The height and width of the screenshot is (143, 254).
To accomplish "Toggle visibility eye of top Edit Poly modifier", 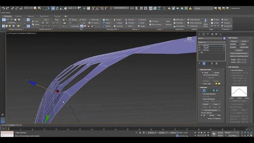I will tap(199, 46).
